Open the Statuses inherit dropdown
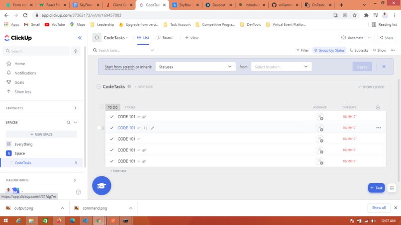Viewport: 401px width, 225px height. (x=196, y=67)
